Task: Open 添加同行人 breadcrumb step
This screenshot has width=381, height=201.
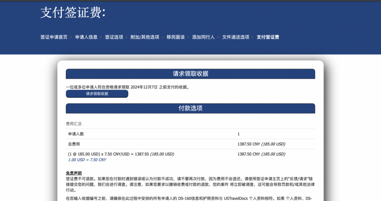Action: coord(203,37)
